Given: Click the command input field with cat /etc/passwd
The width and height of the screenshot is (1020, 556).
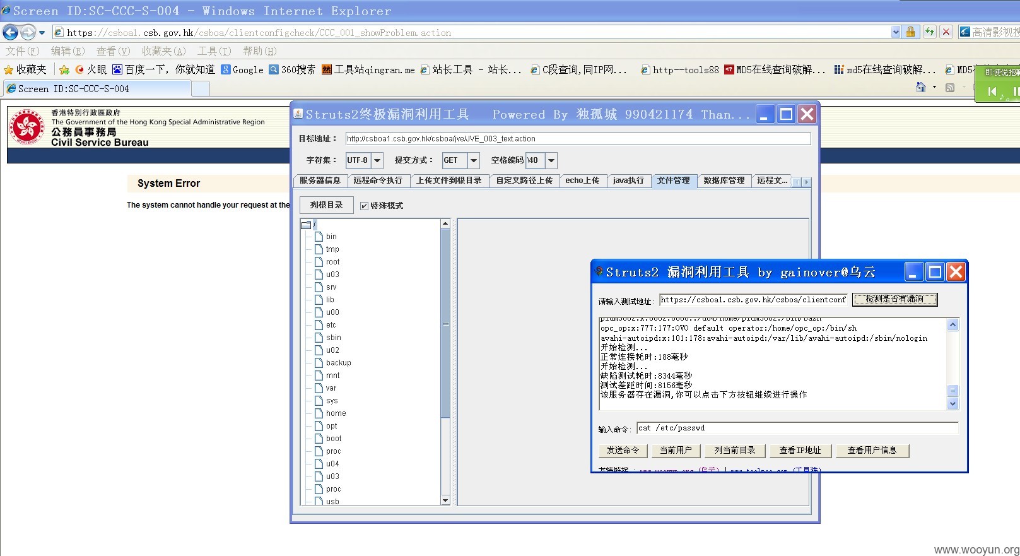Looking at the screenshot, I should (x=797, y=428).
